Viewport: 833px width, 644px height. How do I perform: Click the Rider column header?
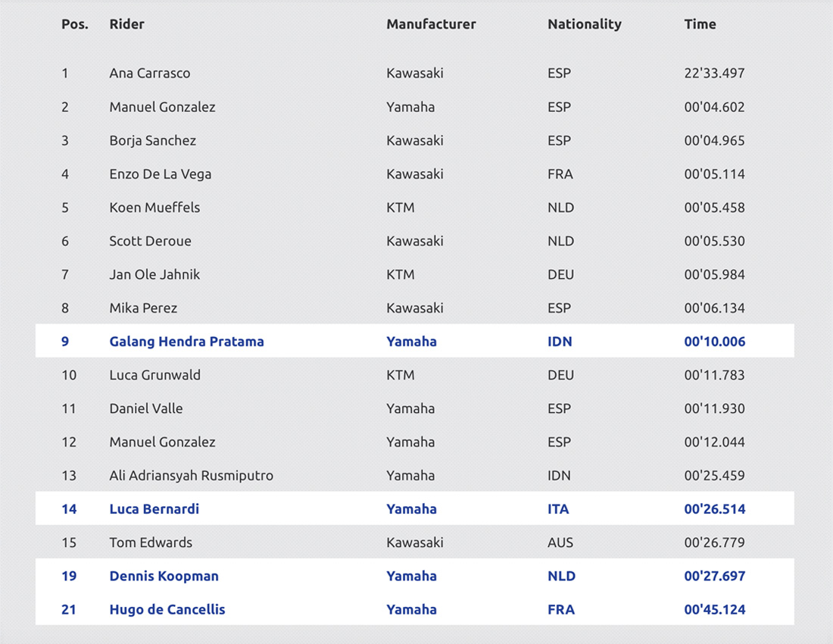pos(126,24)
